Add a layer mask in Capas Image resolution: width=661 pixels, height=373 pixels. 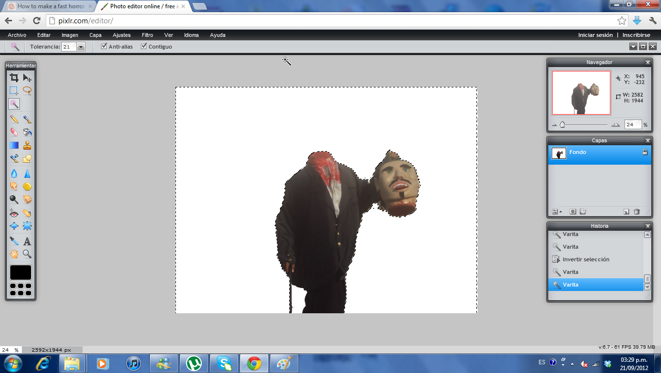click(x=573, y=212)
